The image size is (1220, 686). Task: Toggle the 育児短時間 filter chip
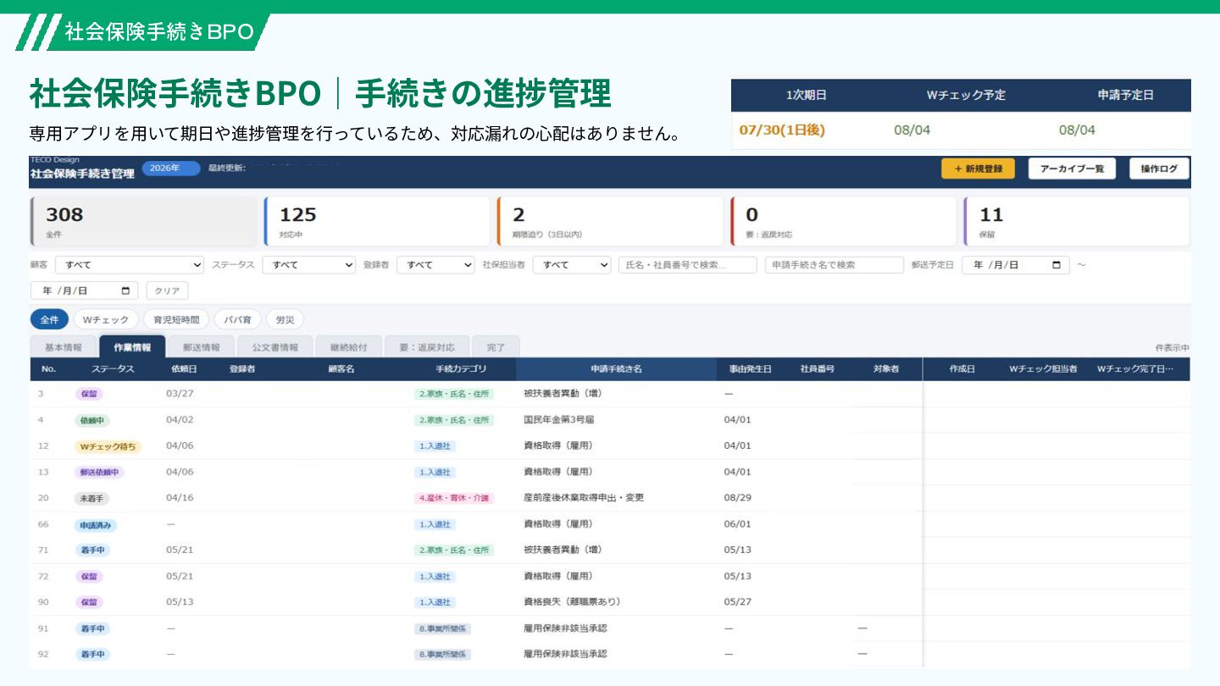(176, 320)
